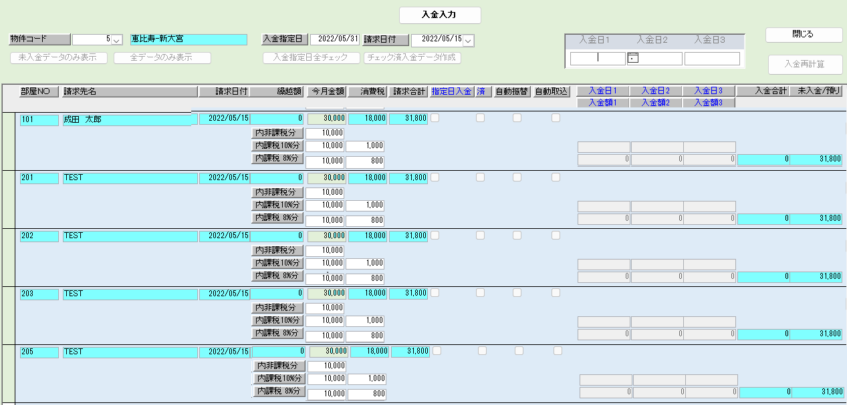The height and width of the screenshot is (405, 847).
Task: Expand the 請求日付 date dropdown
Action: pyautogui.click(x=468, y=41)
